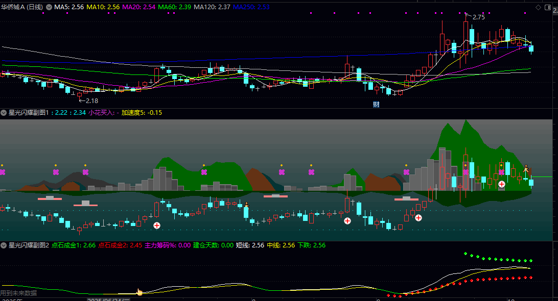
Task: Click the first red plus signal below the candles
Action: (157, 225)
